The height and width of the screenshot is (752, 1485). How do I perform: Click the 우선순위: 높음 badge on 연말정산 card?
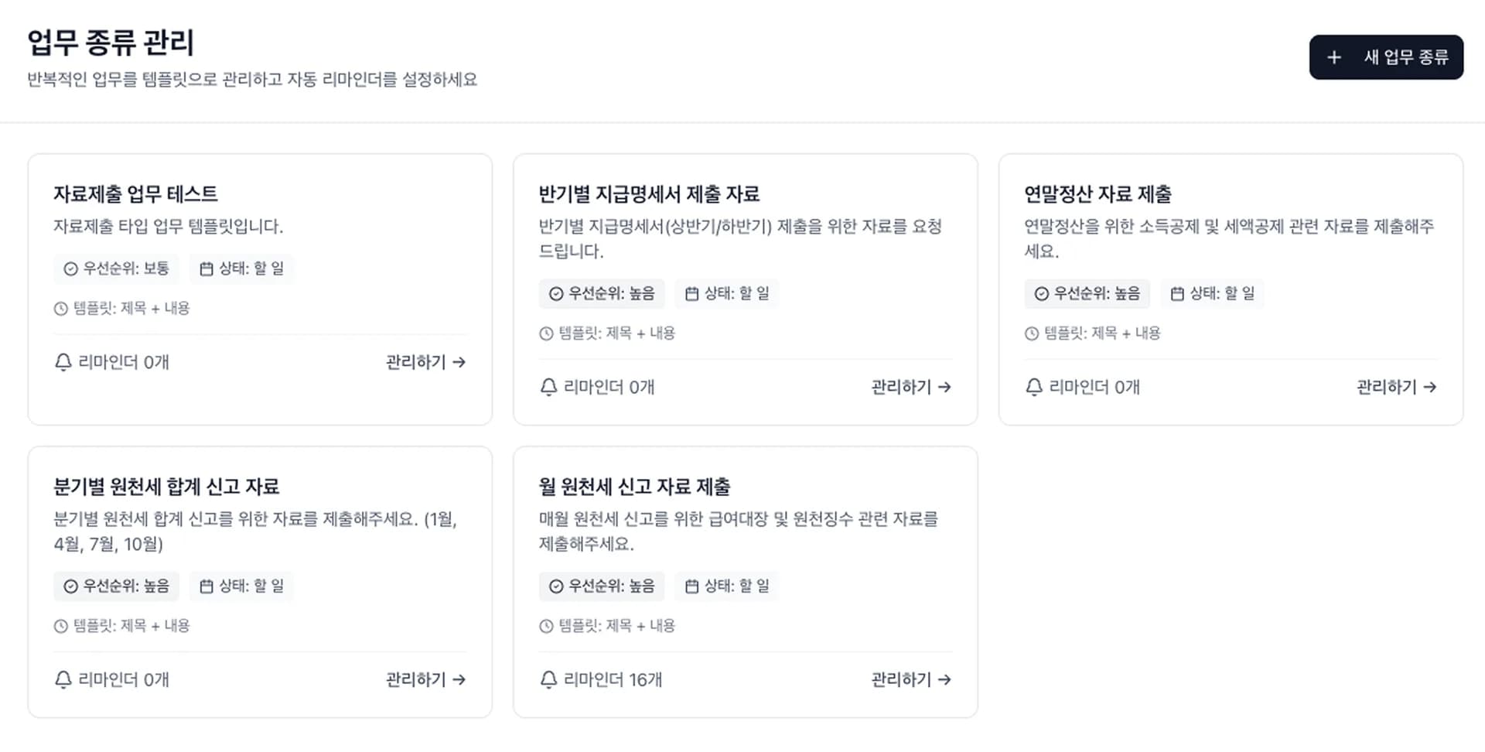1087,294
